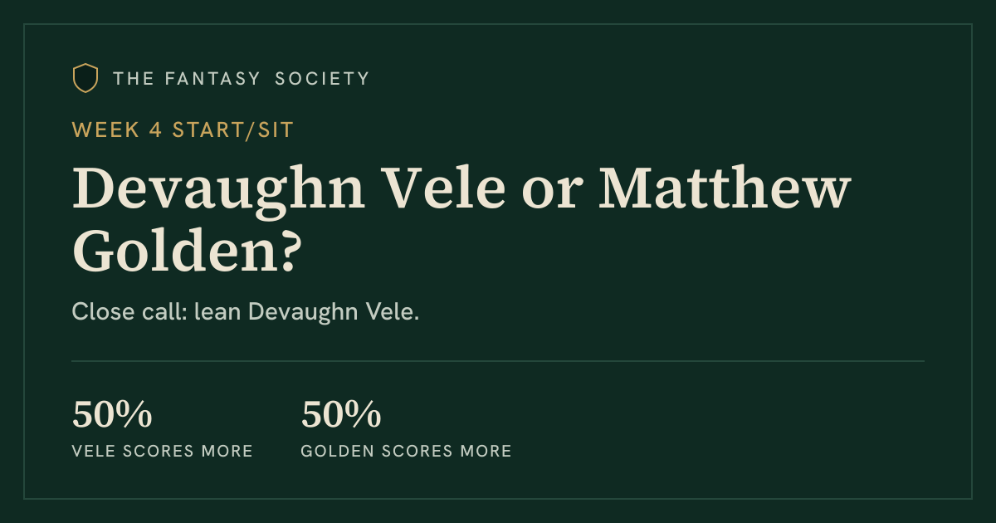
Task: Click the gold shield logo icon
Action: pos(85,78)
